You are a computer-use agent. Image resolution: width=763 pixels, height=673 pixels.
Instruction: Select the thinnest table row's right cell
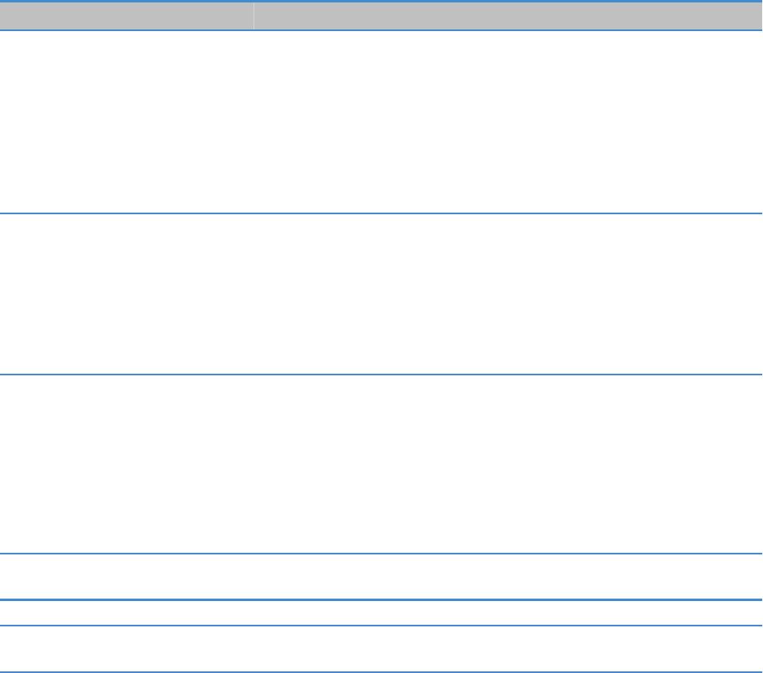(x=508, y=613)
